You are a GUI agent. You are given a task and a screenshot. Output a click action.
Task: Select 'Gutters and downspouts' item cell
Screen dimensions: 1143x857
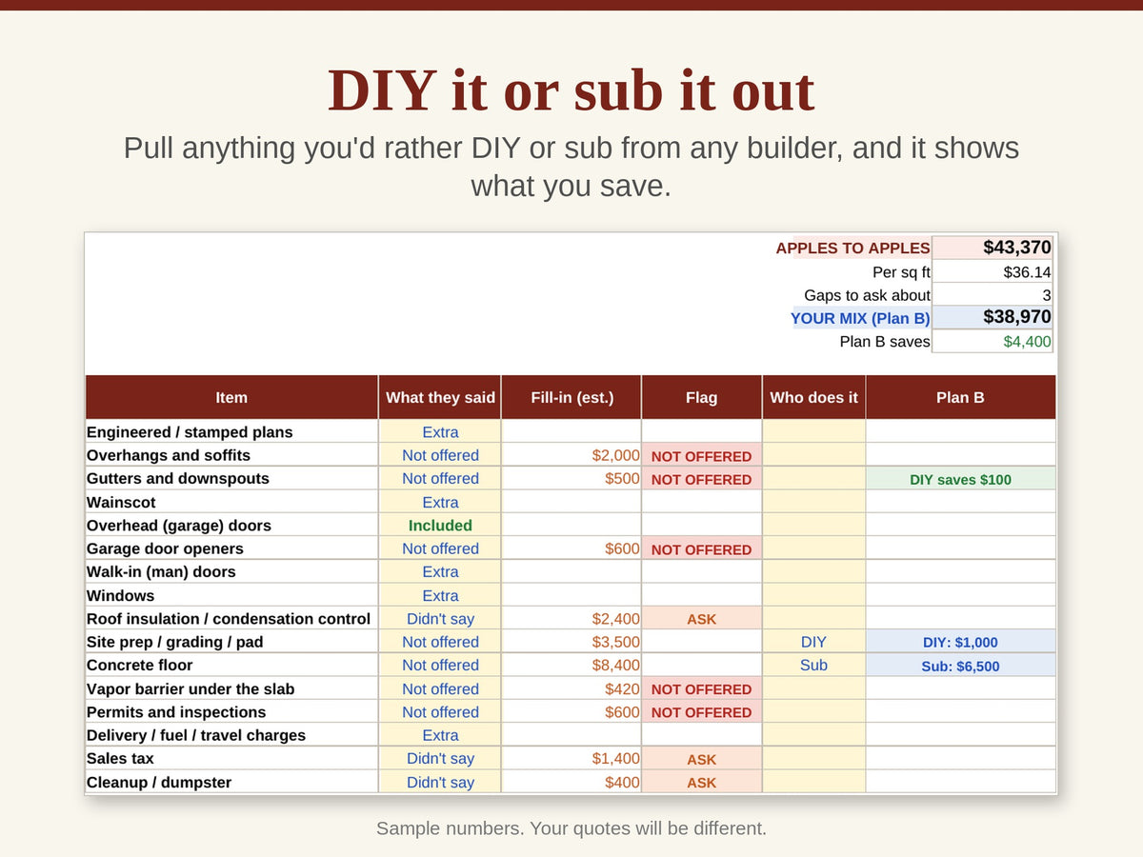click(231, 478)
